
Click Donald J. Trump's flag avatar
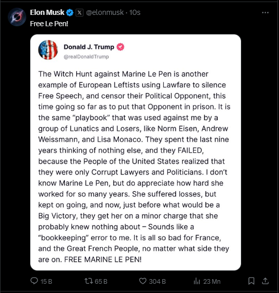tap(48, 50)
